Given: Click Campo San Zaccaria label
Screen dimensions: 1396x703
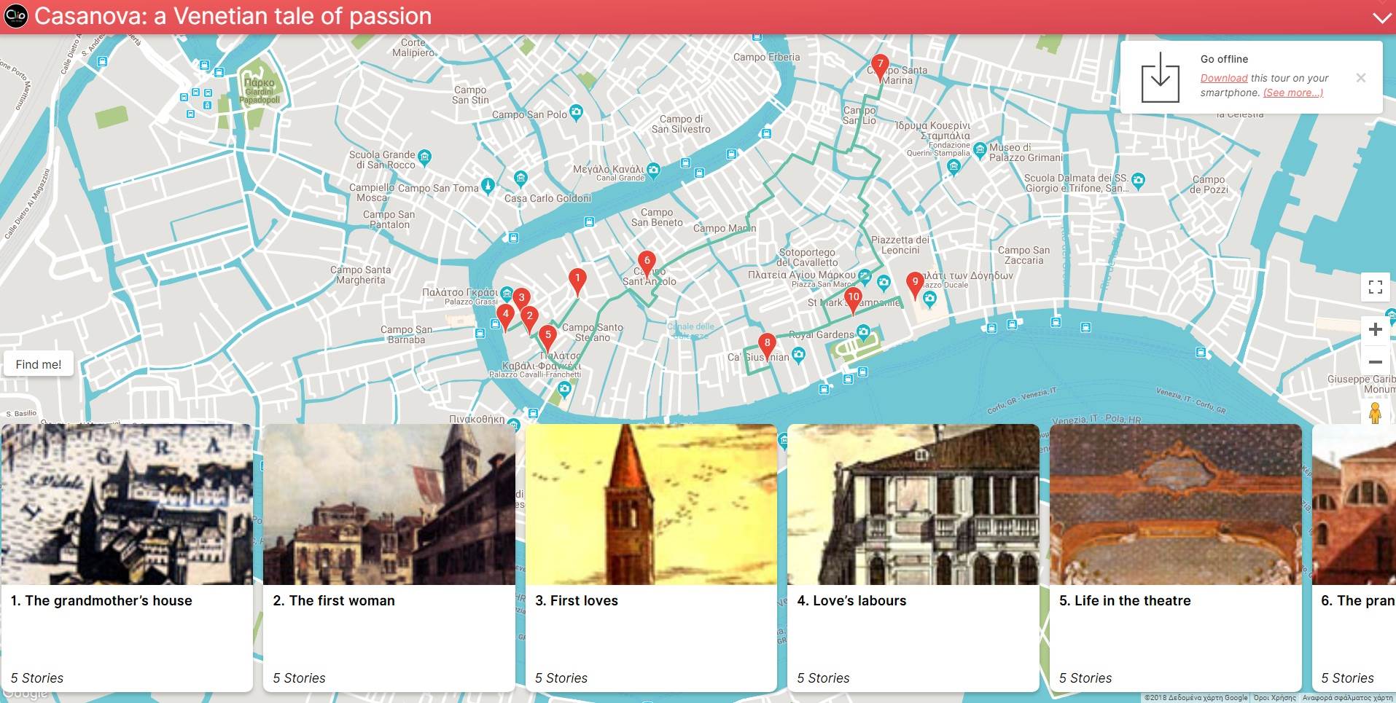Looking at the screenshot, I should pyautogui.click(x=1024, y=255).
